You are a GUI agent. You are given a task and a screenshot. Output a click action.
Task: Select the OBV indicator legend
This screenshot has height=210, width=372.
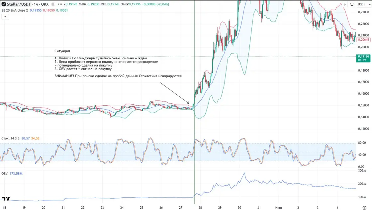pos(5,173)
